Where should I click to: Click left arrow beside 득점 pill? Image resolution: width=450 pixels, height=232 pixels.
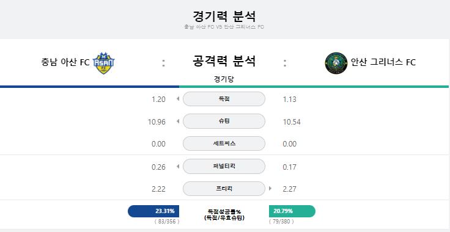[x=178, y=99]
